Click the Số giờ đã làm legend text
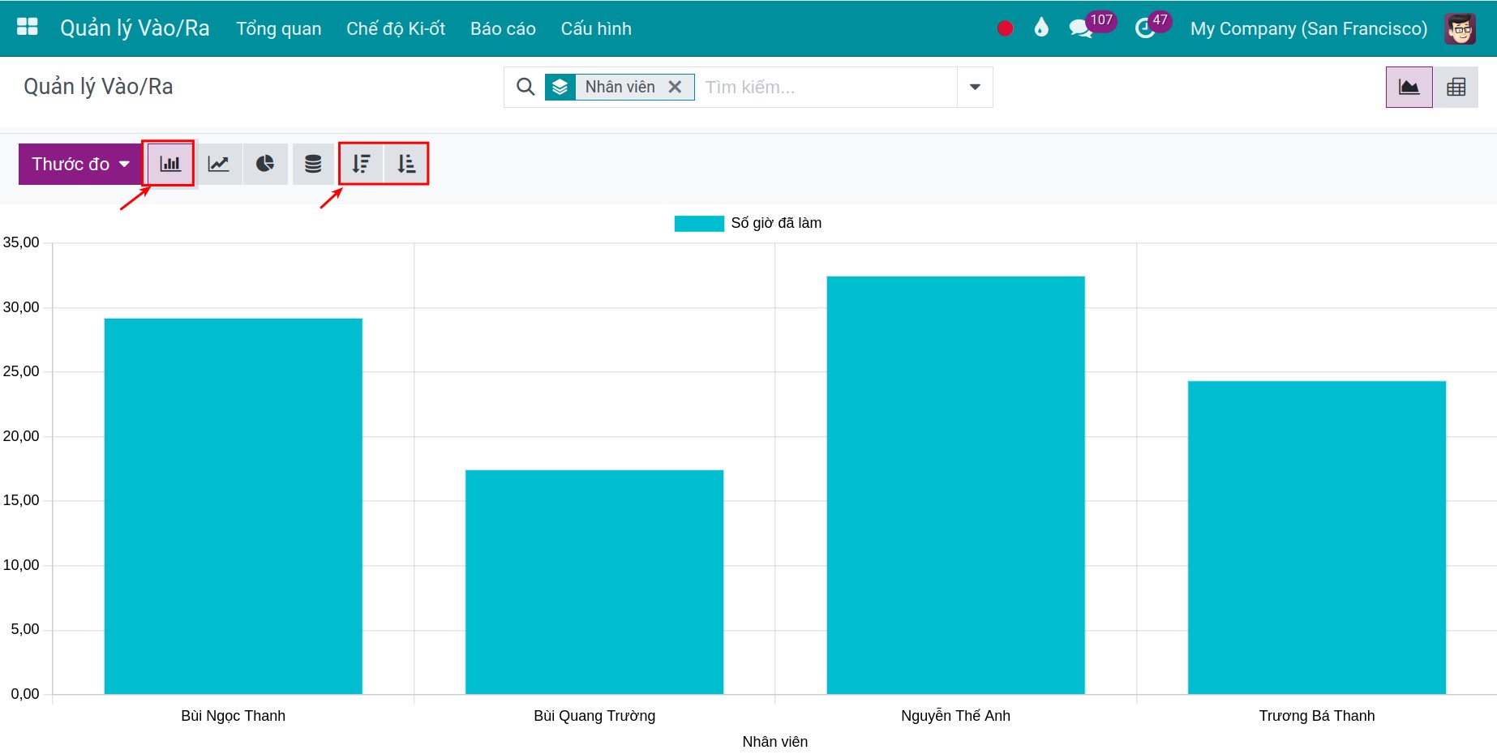This screenshot has width=1497, height=754. pyautogui.click(x=776, y=223)
